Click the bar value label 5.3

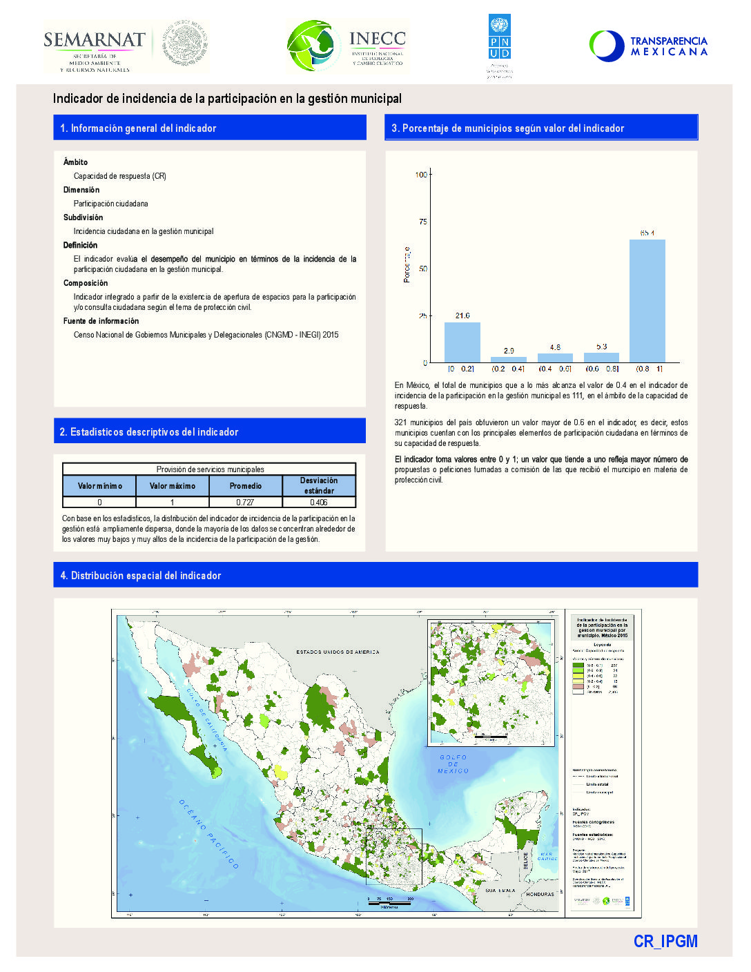[602, 347]
